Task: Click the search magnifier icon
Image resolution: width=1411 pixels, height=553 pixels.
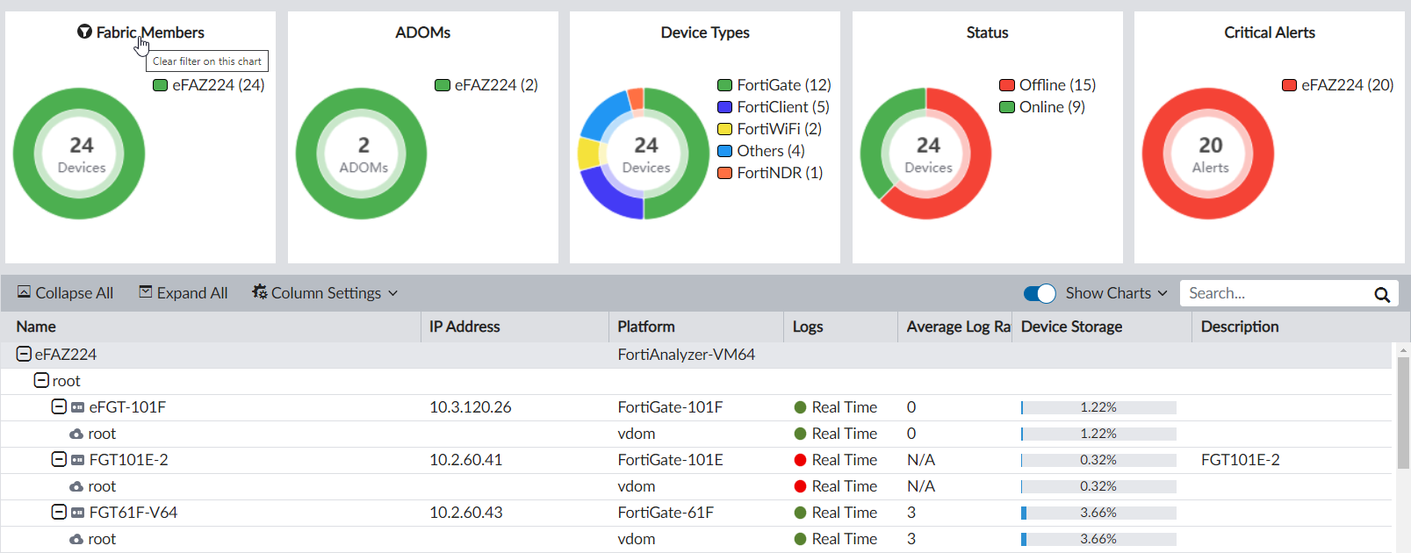Action: pyautogui.click(x=1382, y=294)
